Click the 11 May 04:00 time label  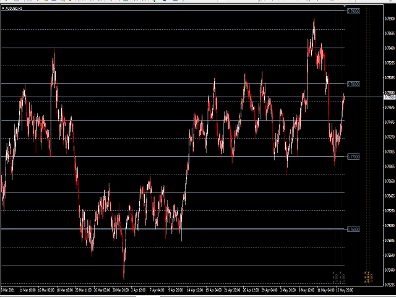click(x=326, y=290)
